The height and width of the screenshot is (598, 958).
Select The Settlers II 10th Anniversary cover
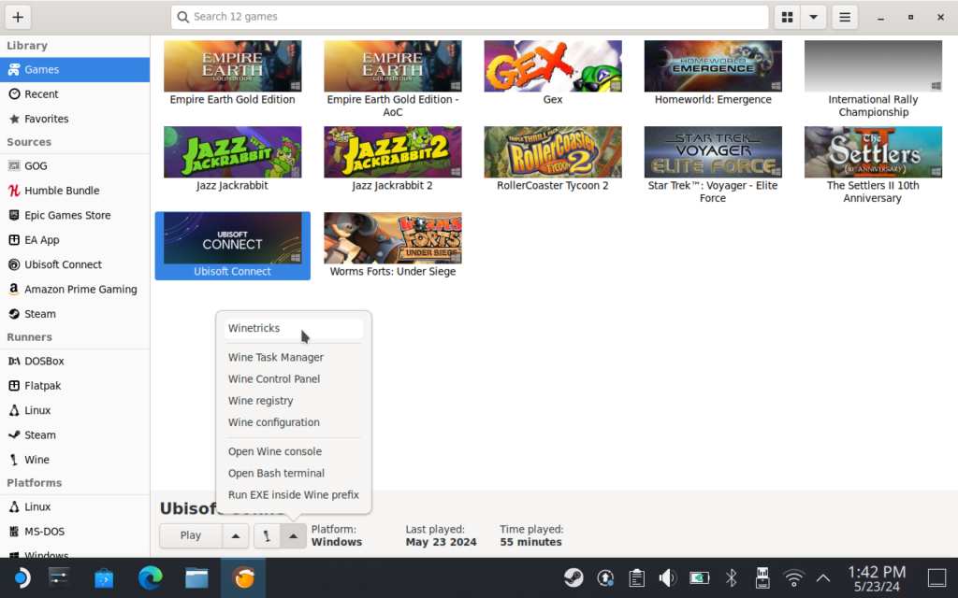873,152
